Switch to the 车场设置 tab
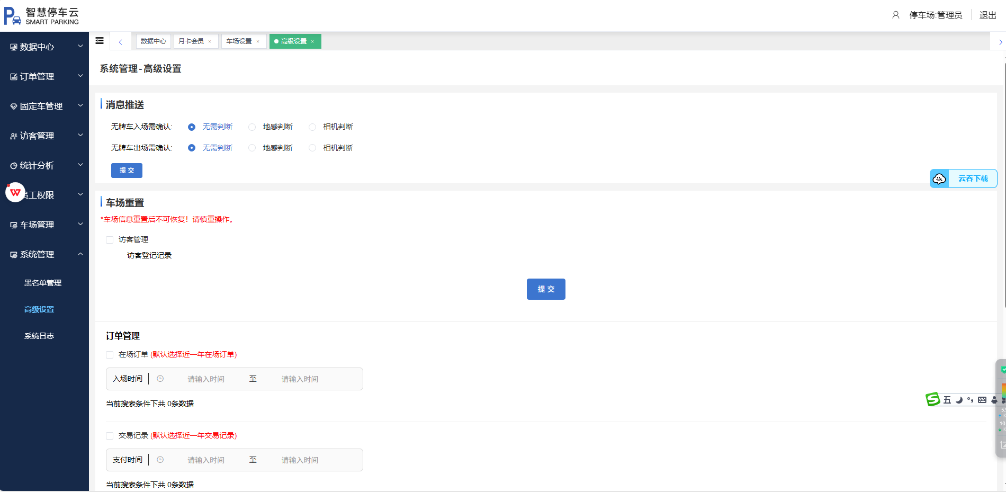Viewport: 1006px width, 492px height. [239, 41]
